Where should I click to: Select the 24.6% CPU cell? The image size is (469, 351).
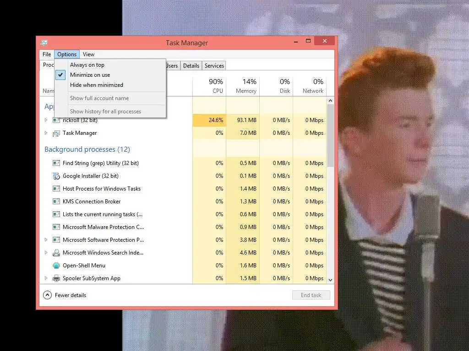209,120
